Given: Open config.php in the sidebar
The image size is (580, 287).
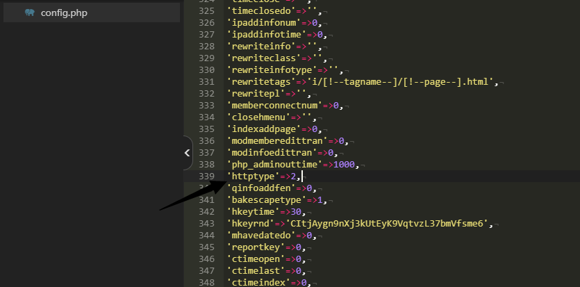Looking at the screenshot, I should (92, 13).
